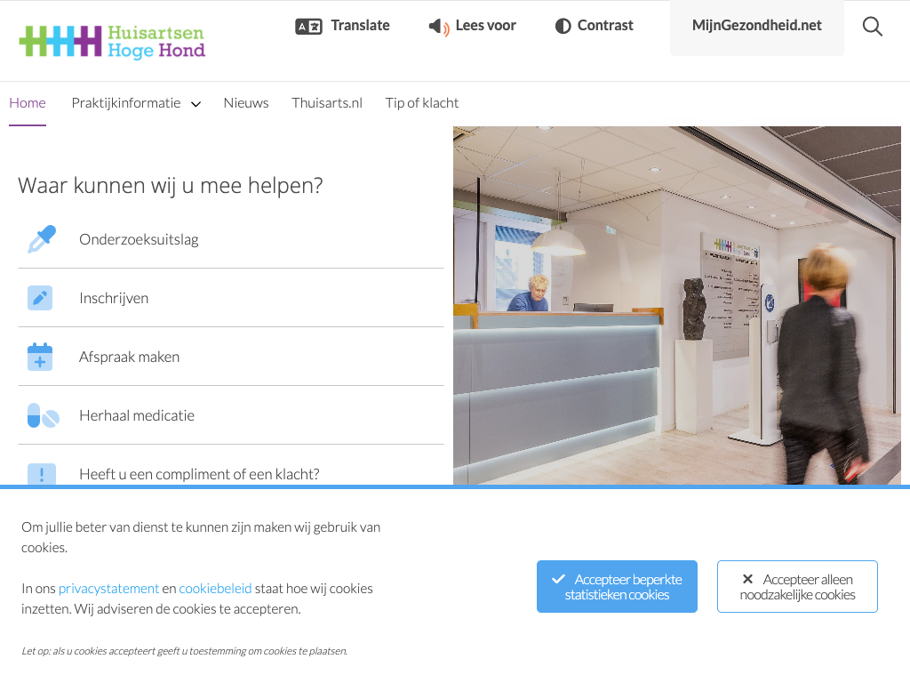Go to the Home tab
This screenshot has width=910, height=683.
point(28,103)
